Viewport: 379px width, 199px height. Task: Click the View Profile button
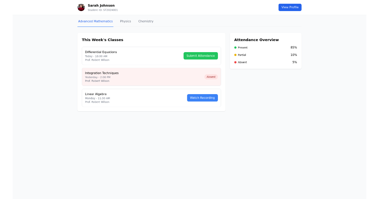point(290,7)
